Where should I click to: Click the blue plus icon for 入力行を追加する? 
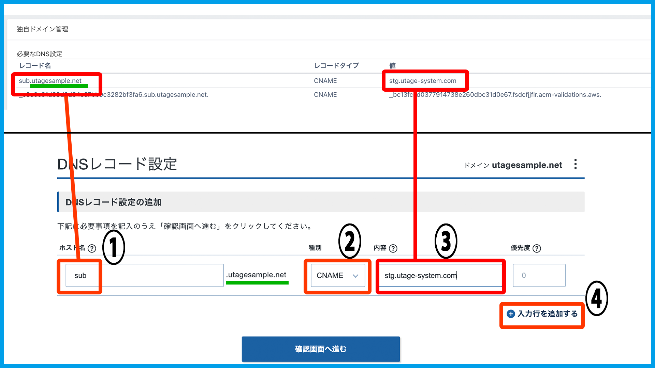click(511, 314)
